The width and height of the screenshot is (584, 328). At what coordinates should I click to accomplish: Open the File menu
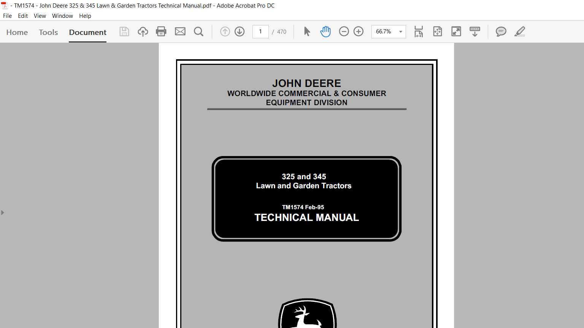point(7,16)
